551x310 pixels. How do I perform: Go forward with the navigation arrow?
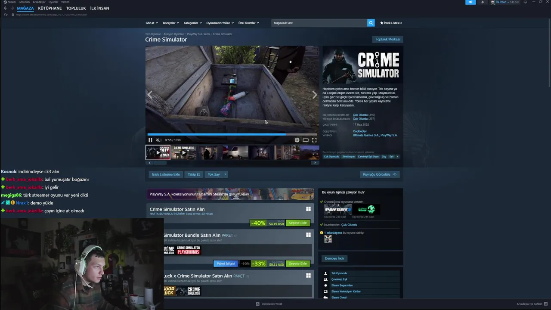tap(12, 8)
